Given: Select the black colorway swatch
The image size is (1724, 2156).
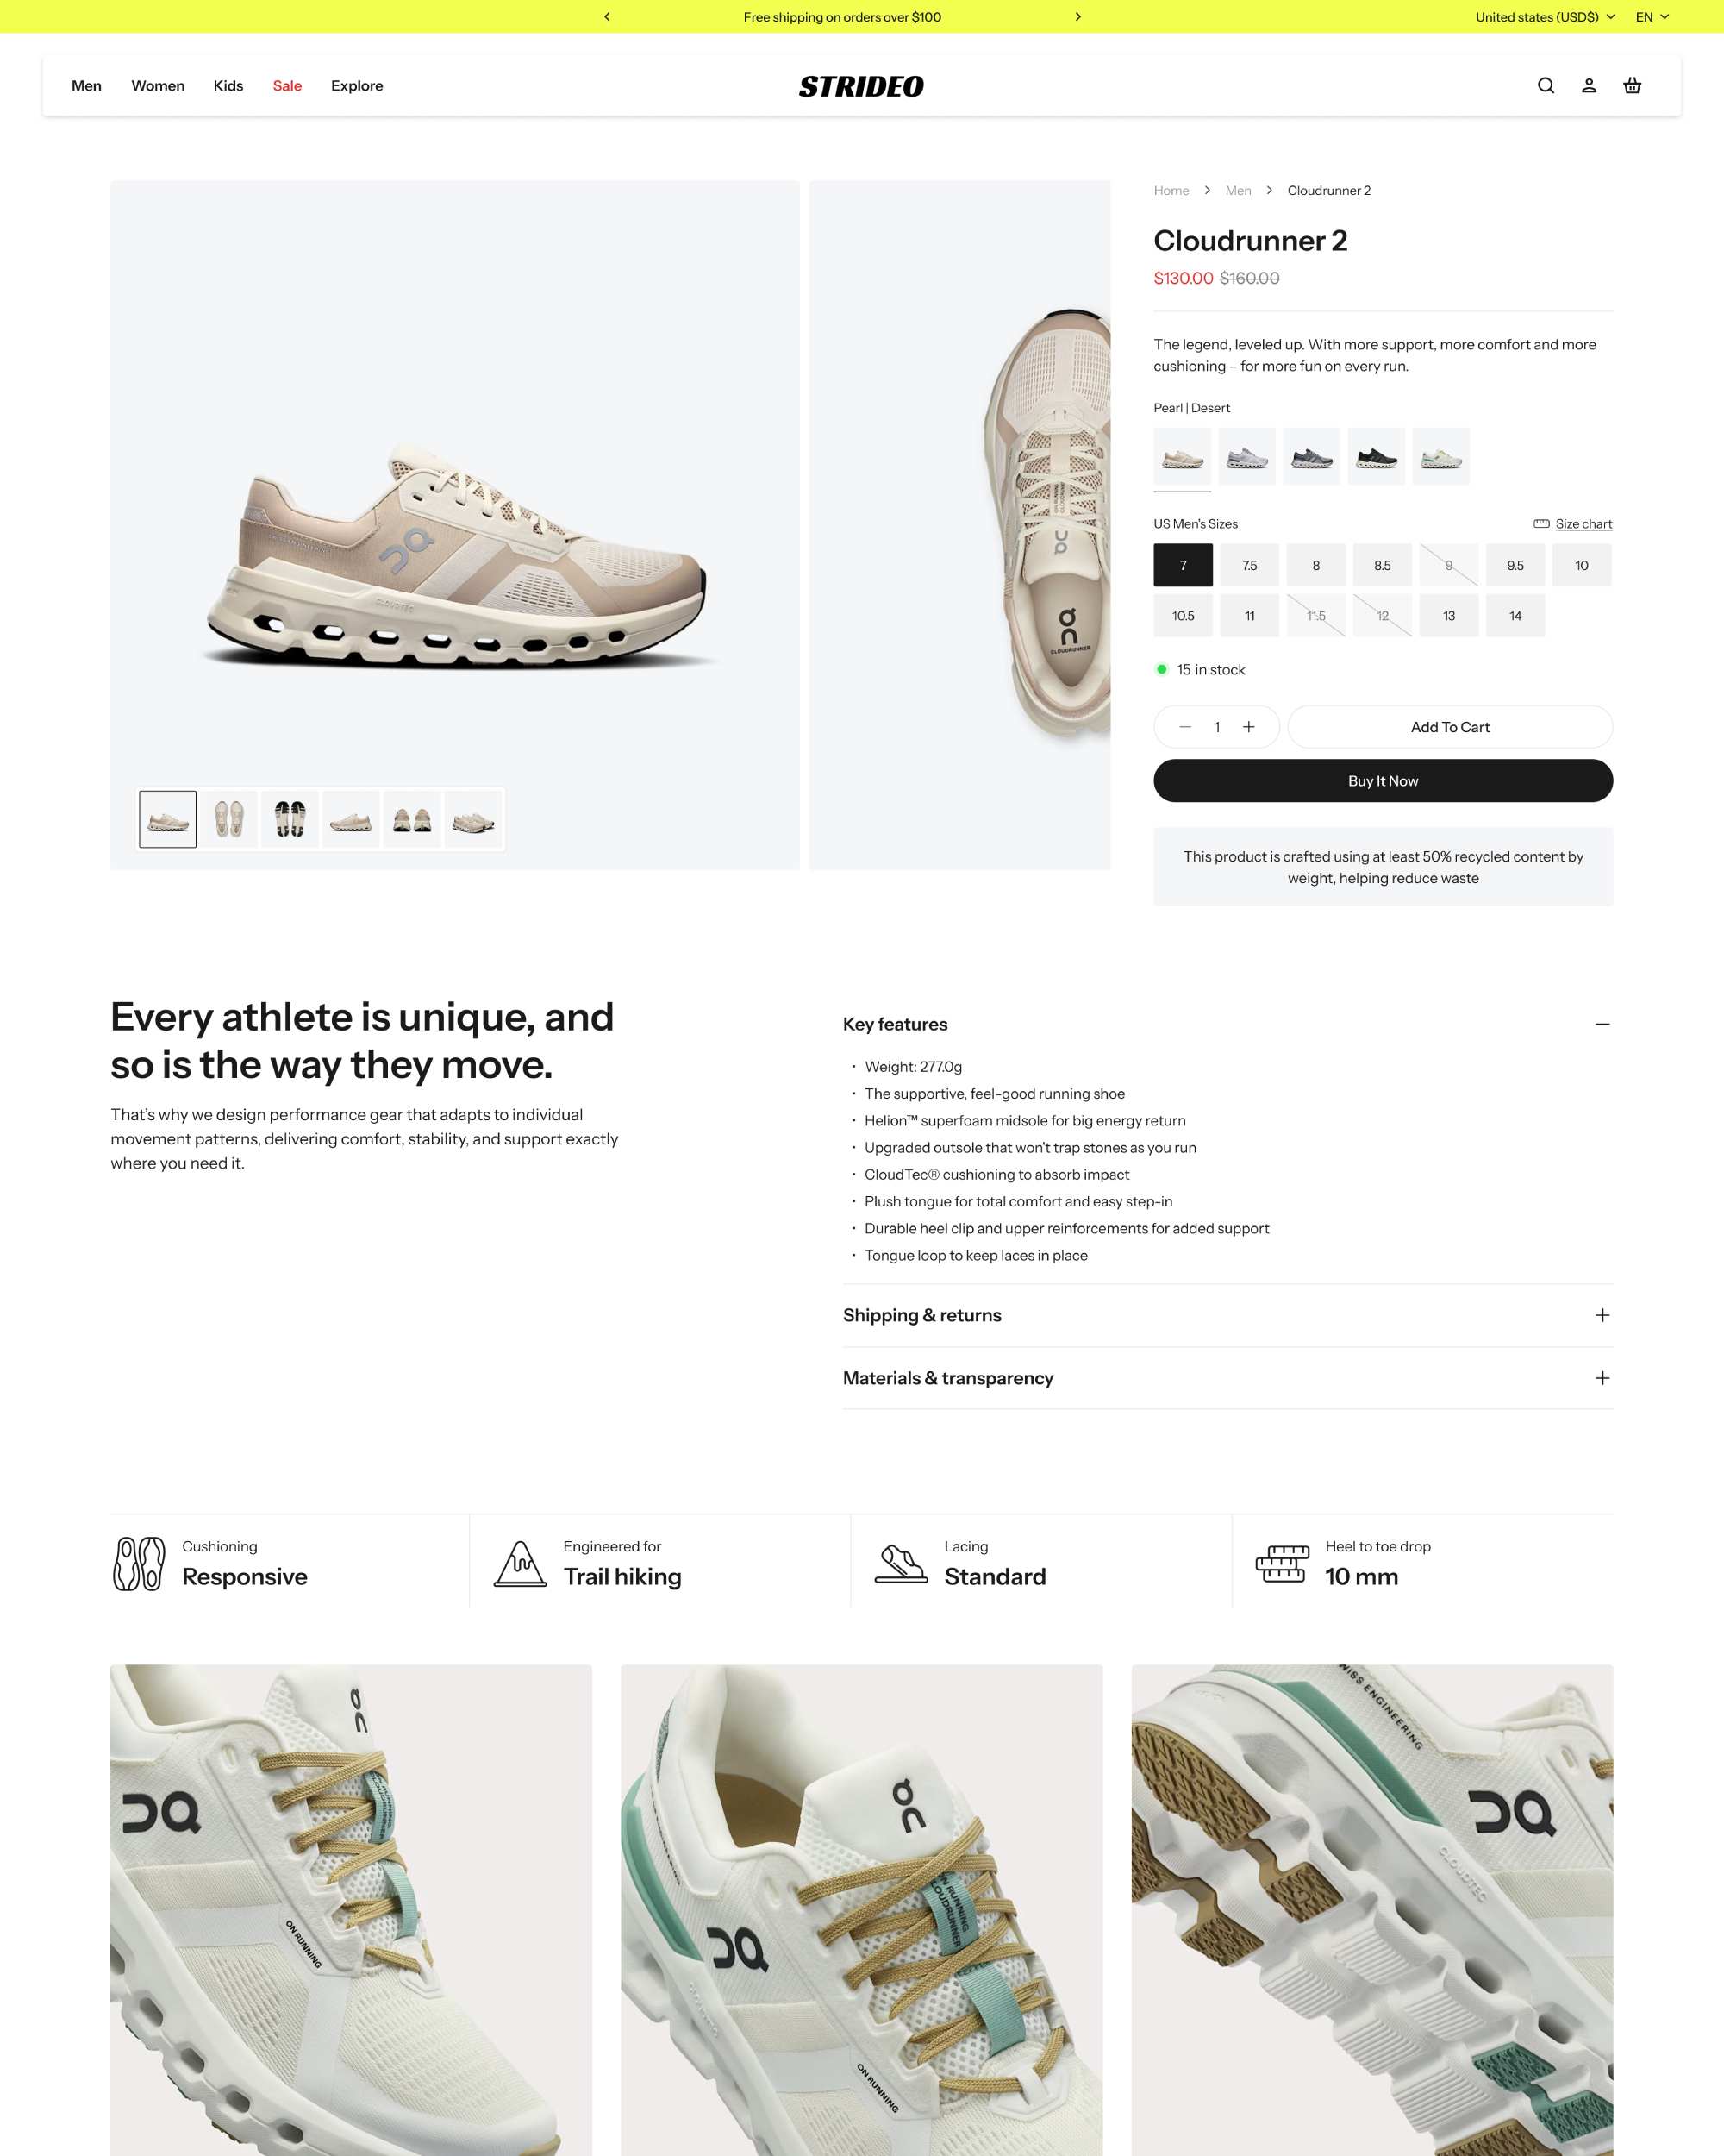Looking at the screenshot, I should (x=1377, y=457).
